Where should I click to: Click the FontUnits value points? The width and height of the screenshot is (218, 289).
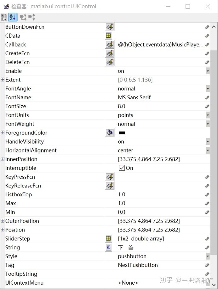[126, 115]
